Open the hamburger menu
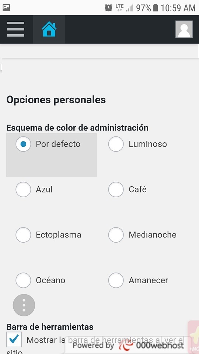 (15, 29)
